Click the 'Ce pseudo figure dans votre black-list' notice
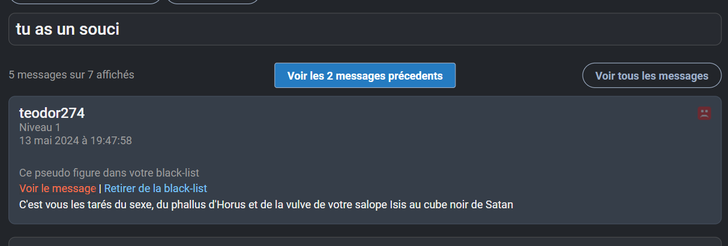Screen dimensions: 728x246 tap(109, 173)
